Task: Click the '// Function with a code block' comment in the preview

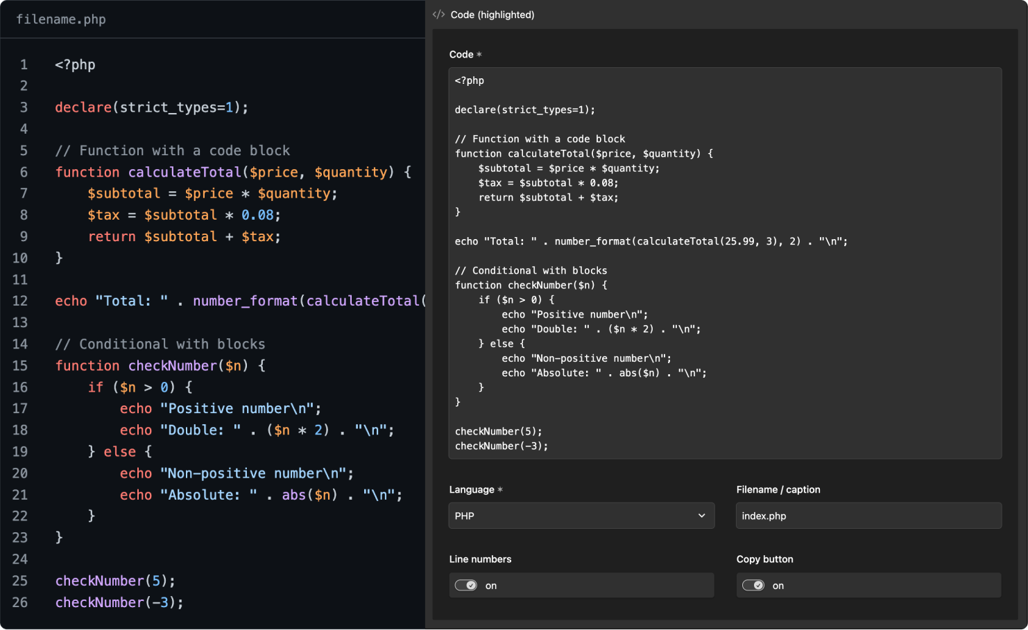Action: 172,150
